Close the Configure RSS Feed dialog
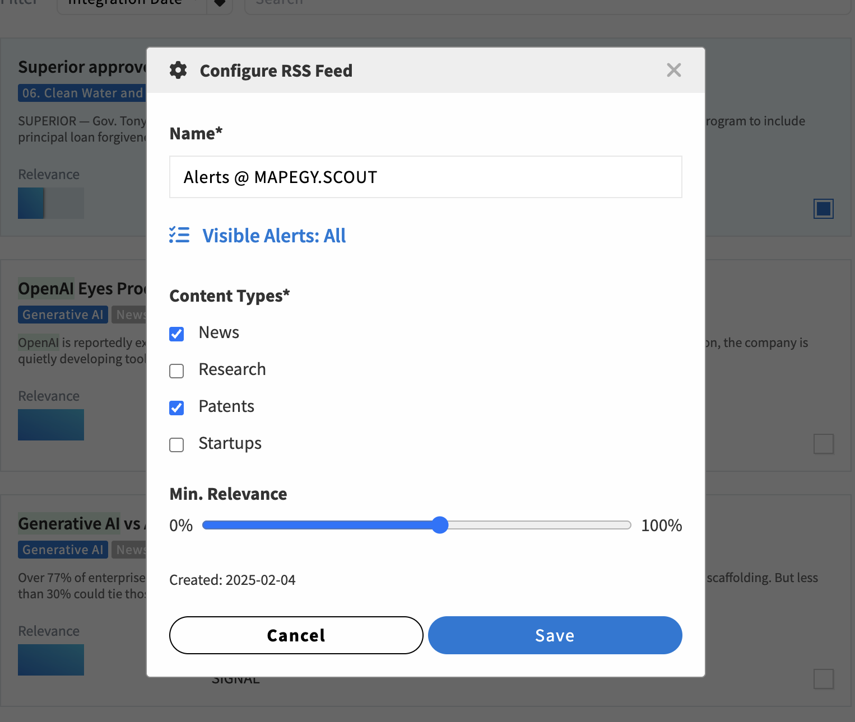 pos(674,70)
